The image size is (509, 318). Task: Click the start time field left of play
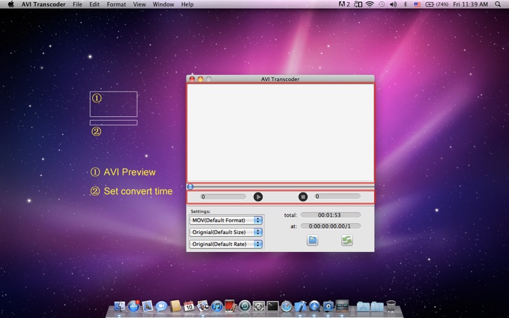pos(223,197)
